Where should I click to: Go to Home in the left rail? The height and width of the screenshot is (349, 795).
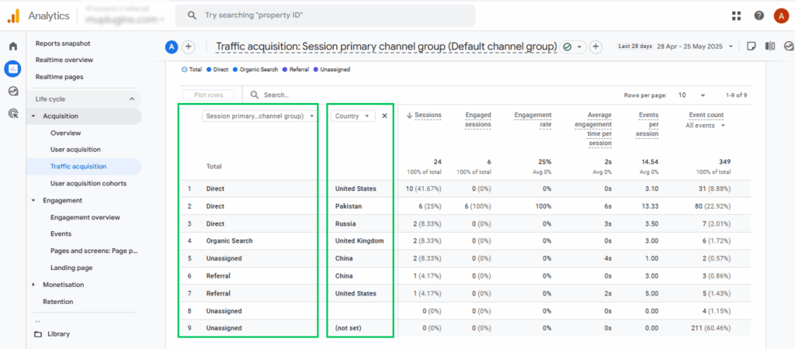tap(13, 46)
